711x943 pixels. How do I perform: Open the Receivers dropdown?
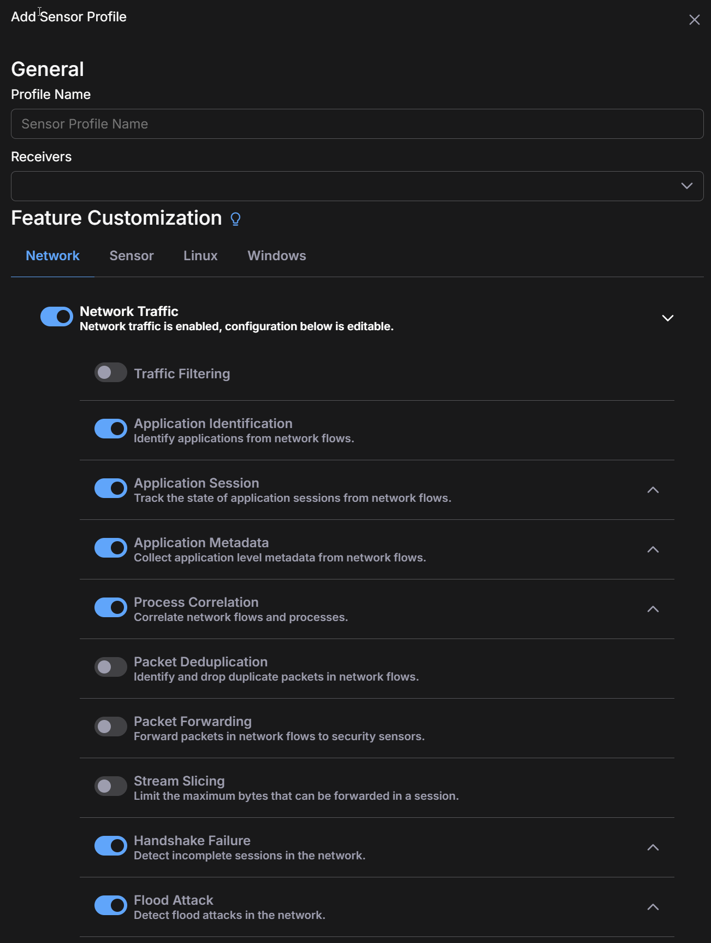(357, 186)
